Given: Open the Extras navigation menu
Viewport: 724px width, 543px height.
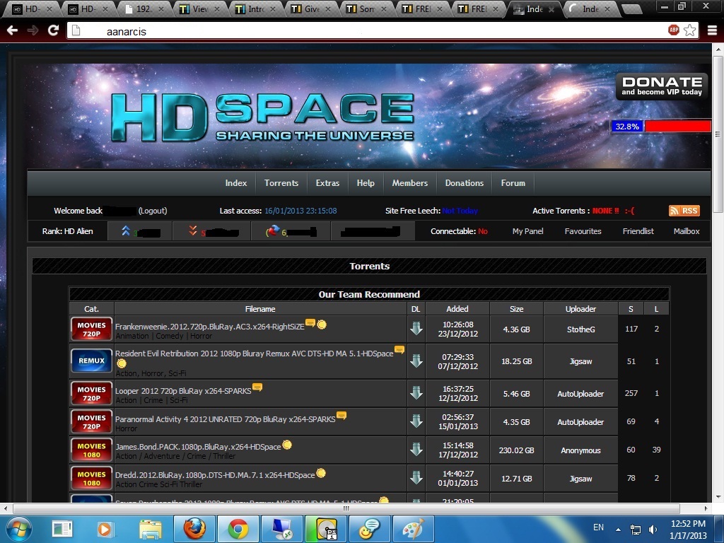Looking at the screenshot, I should [x=327, y=183].
